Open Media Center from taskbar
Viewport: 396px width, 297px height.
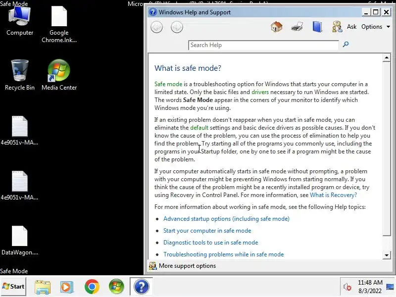(x=116, y=287)
